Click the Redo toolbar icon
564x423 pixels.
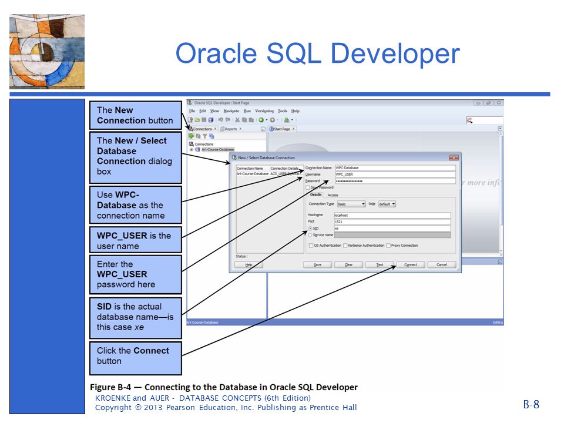[228, 120]
